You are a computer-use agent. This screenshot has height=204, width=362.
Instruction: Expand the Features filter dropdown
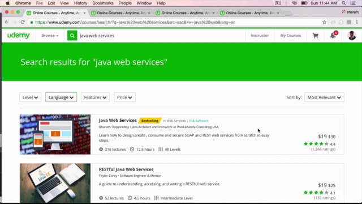click(x=95, y=97)
